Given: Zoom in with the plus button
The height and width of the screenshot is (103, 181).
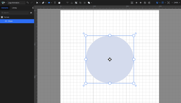Looking at the screenshot, I should coord(180,3).
